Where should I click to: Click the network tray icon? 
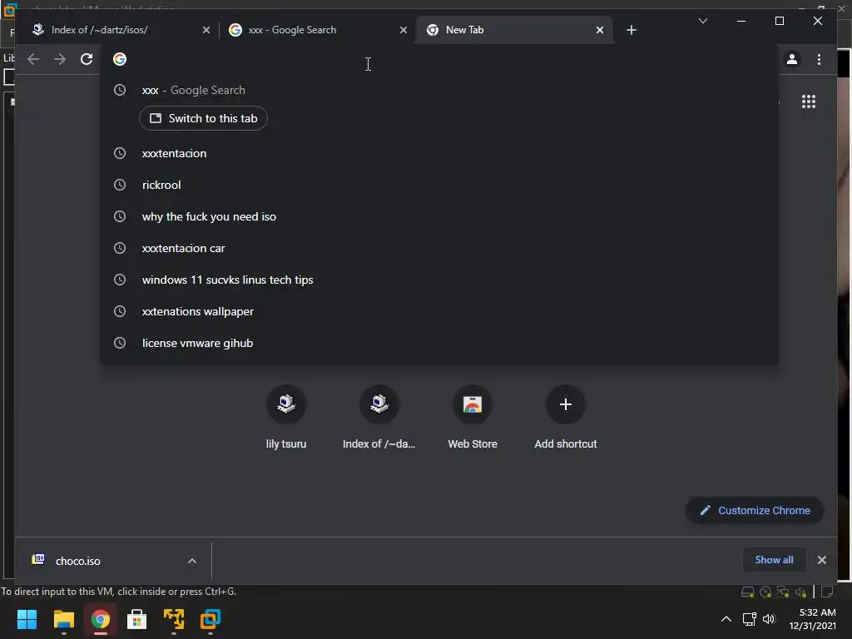pyautogui.click(x=750, y=619)
